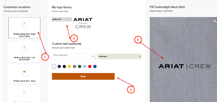The image size is (217, 102).
Task: Select the Right Chest Pocket location card
Action: tap(24, 28)
